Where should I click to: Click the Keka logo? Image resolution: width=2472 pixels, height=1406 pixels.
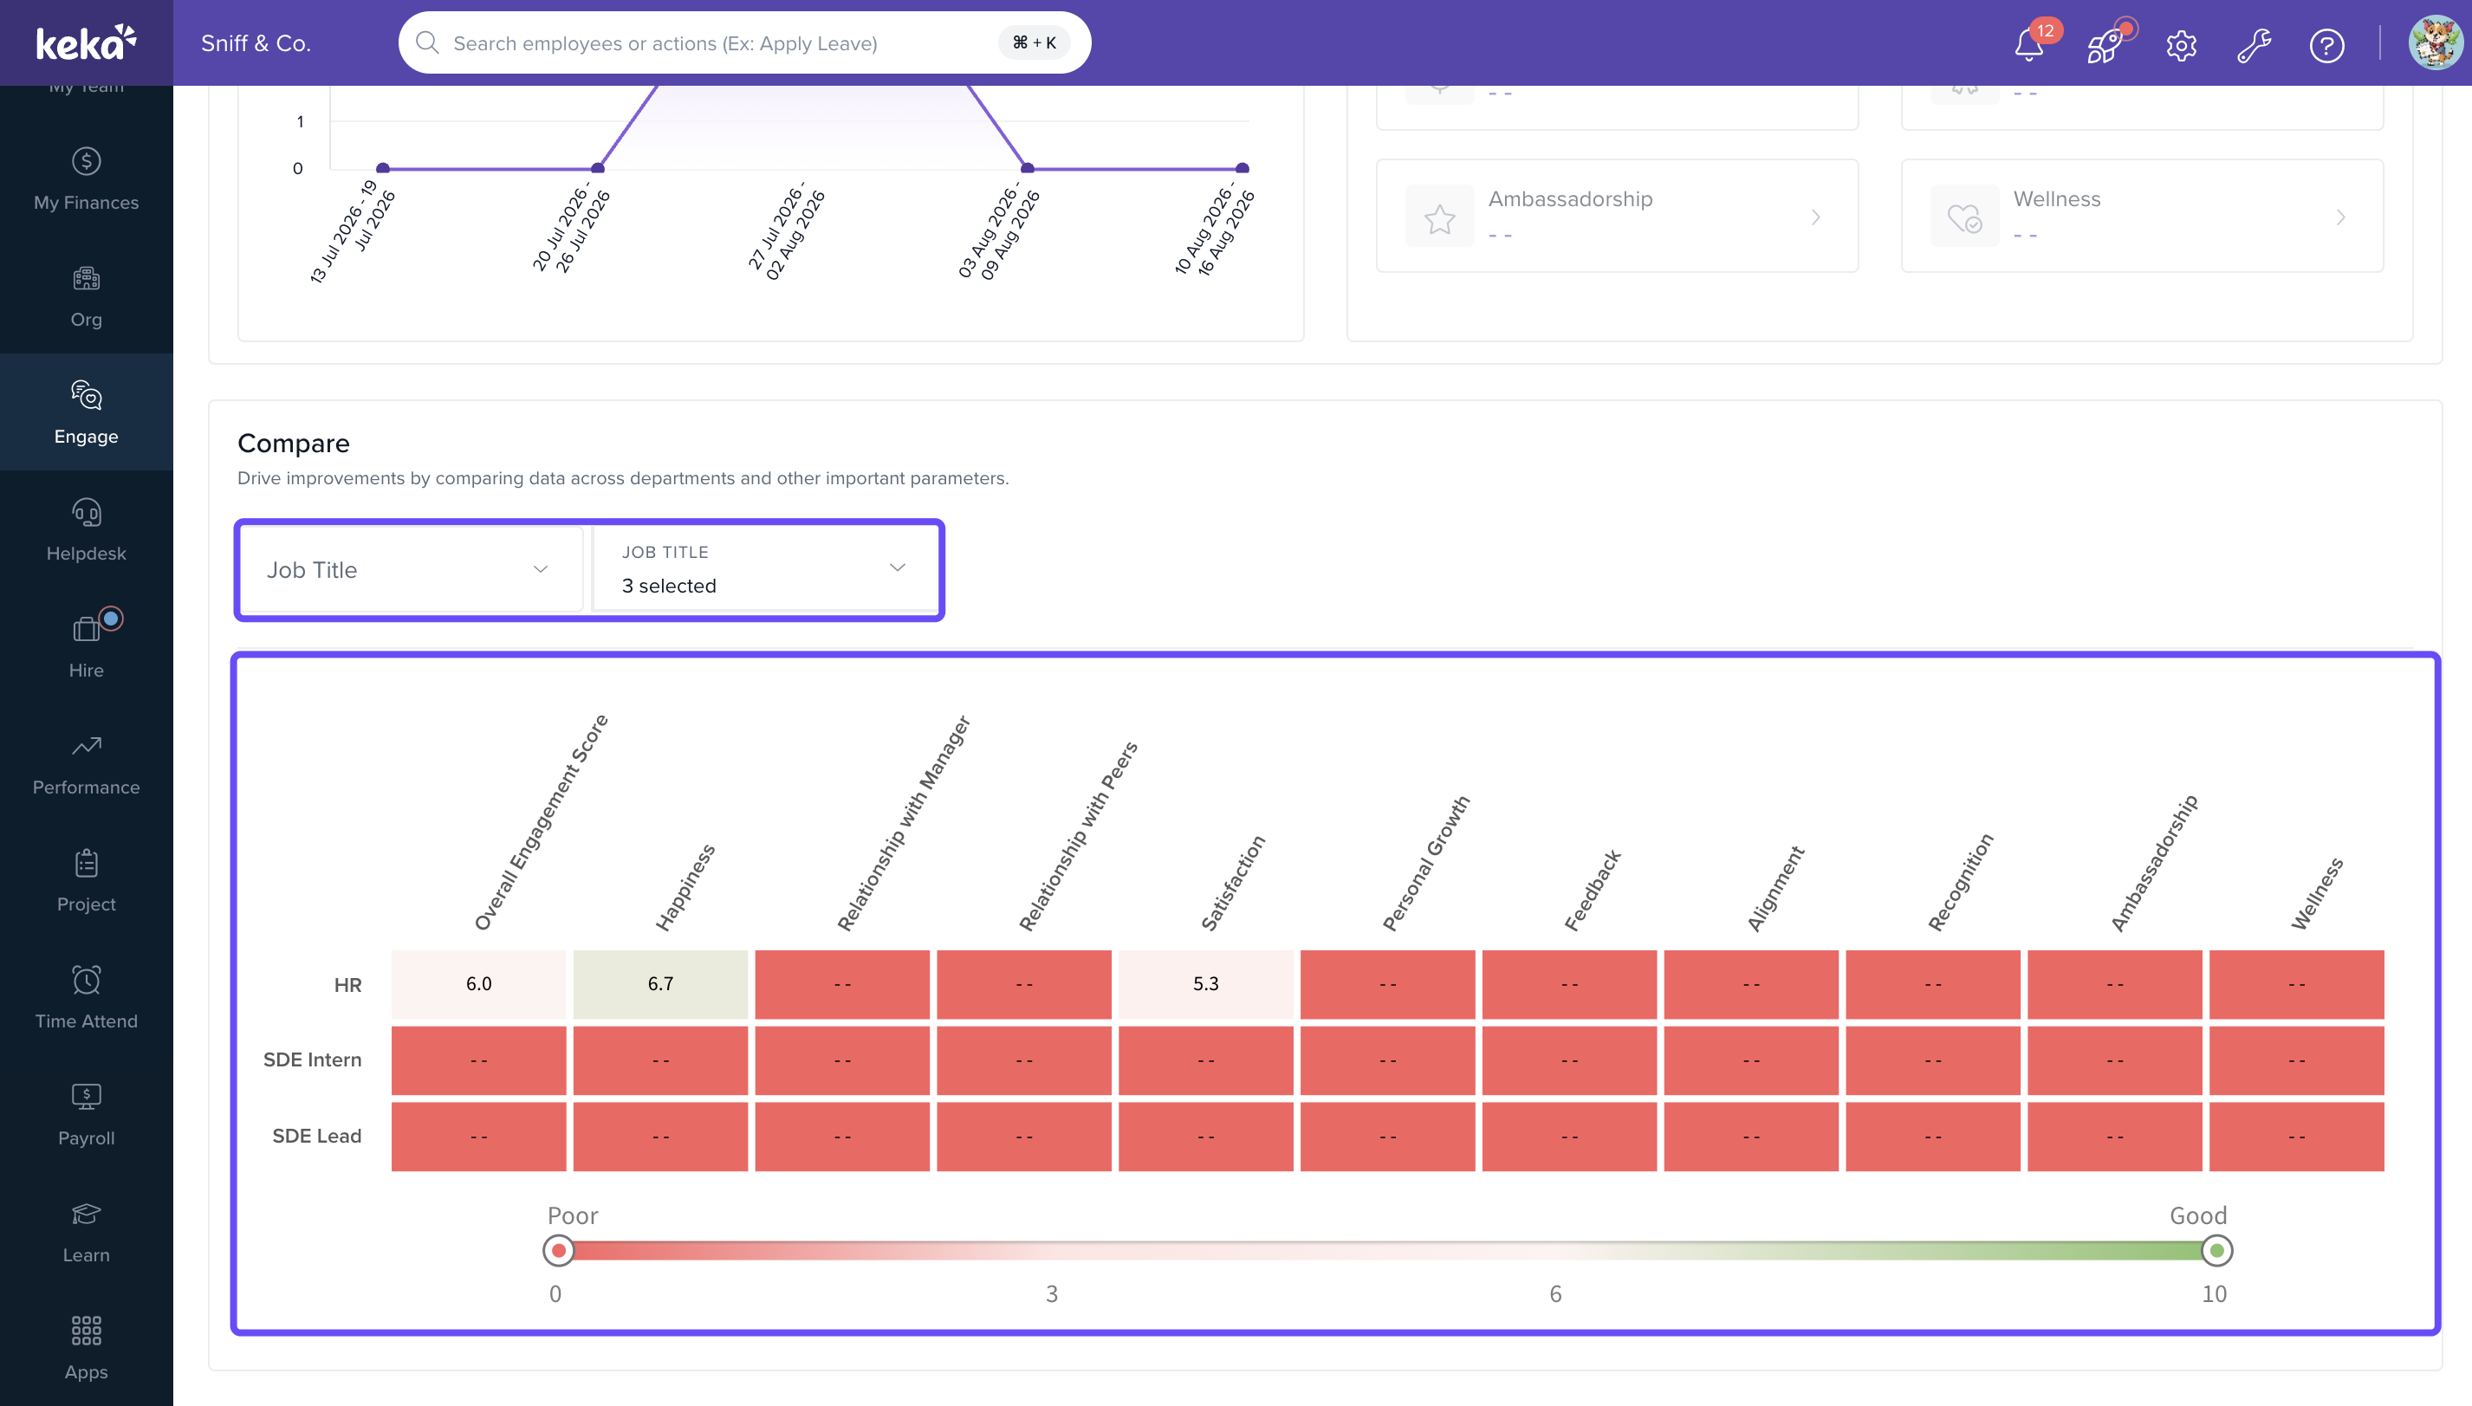(86, 42)
